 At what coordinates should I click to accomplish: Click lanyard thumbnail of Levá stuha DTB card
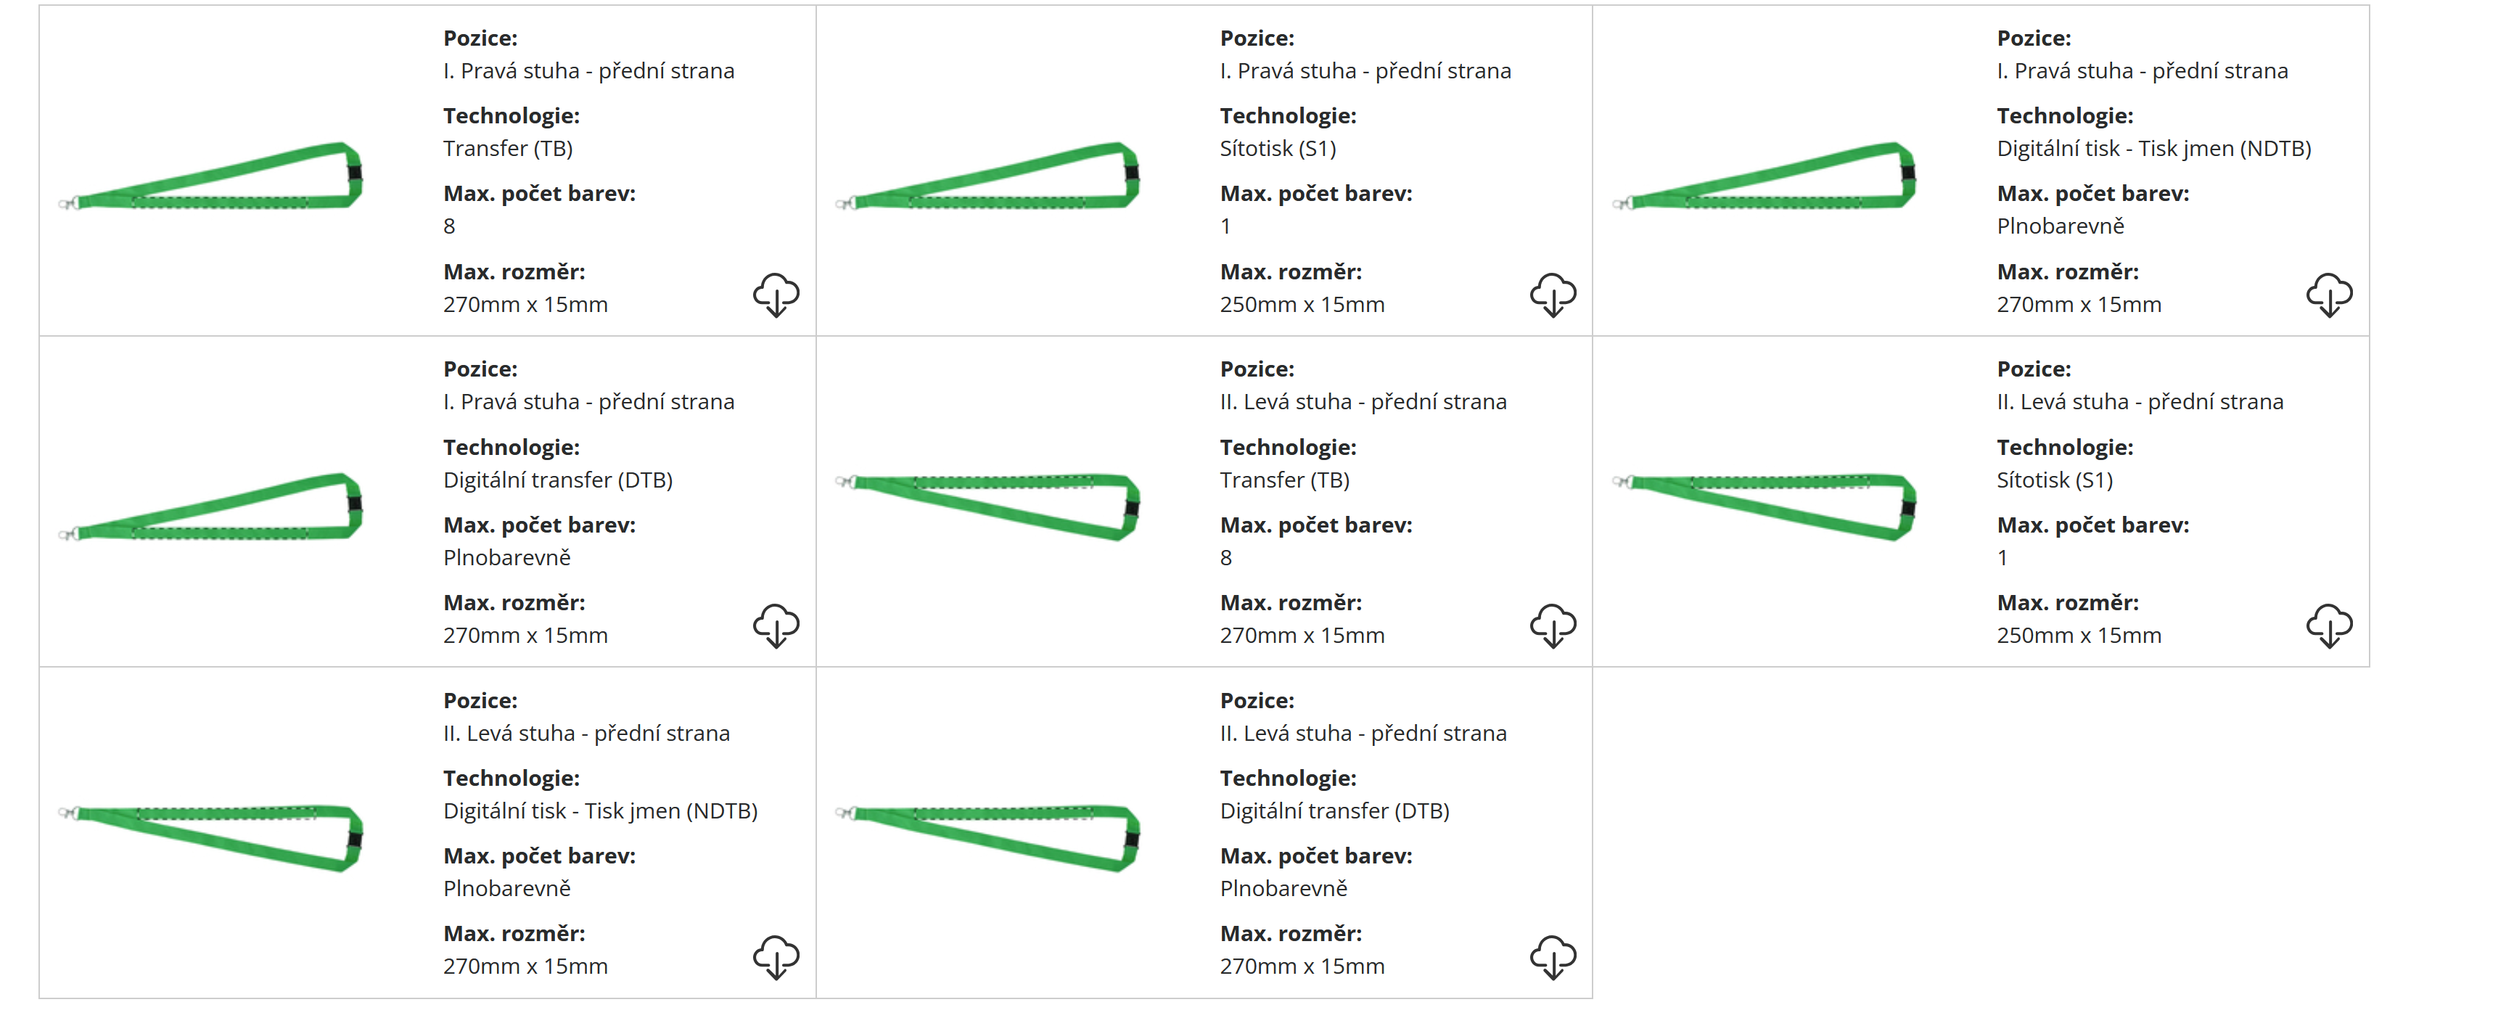pyautogui.click(x=987, y=837)
